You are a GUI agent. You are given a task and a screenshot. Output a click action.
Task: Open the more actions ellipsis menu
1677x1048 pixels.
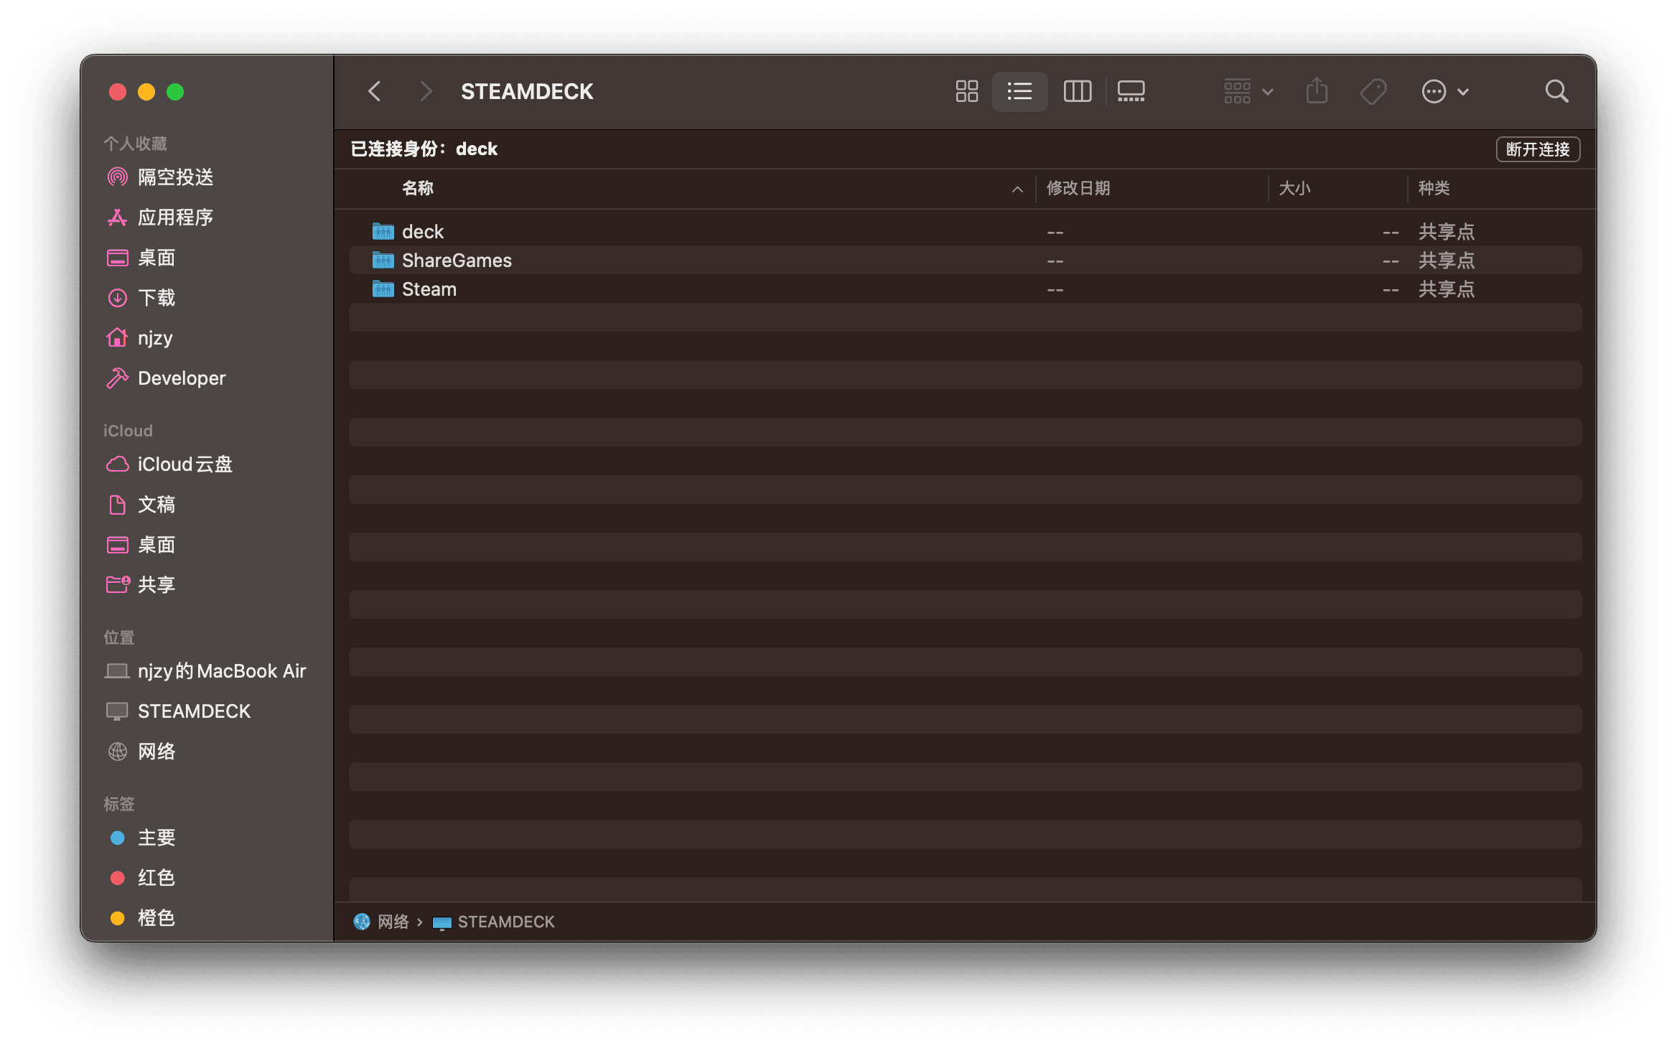(1445, 91)
